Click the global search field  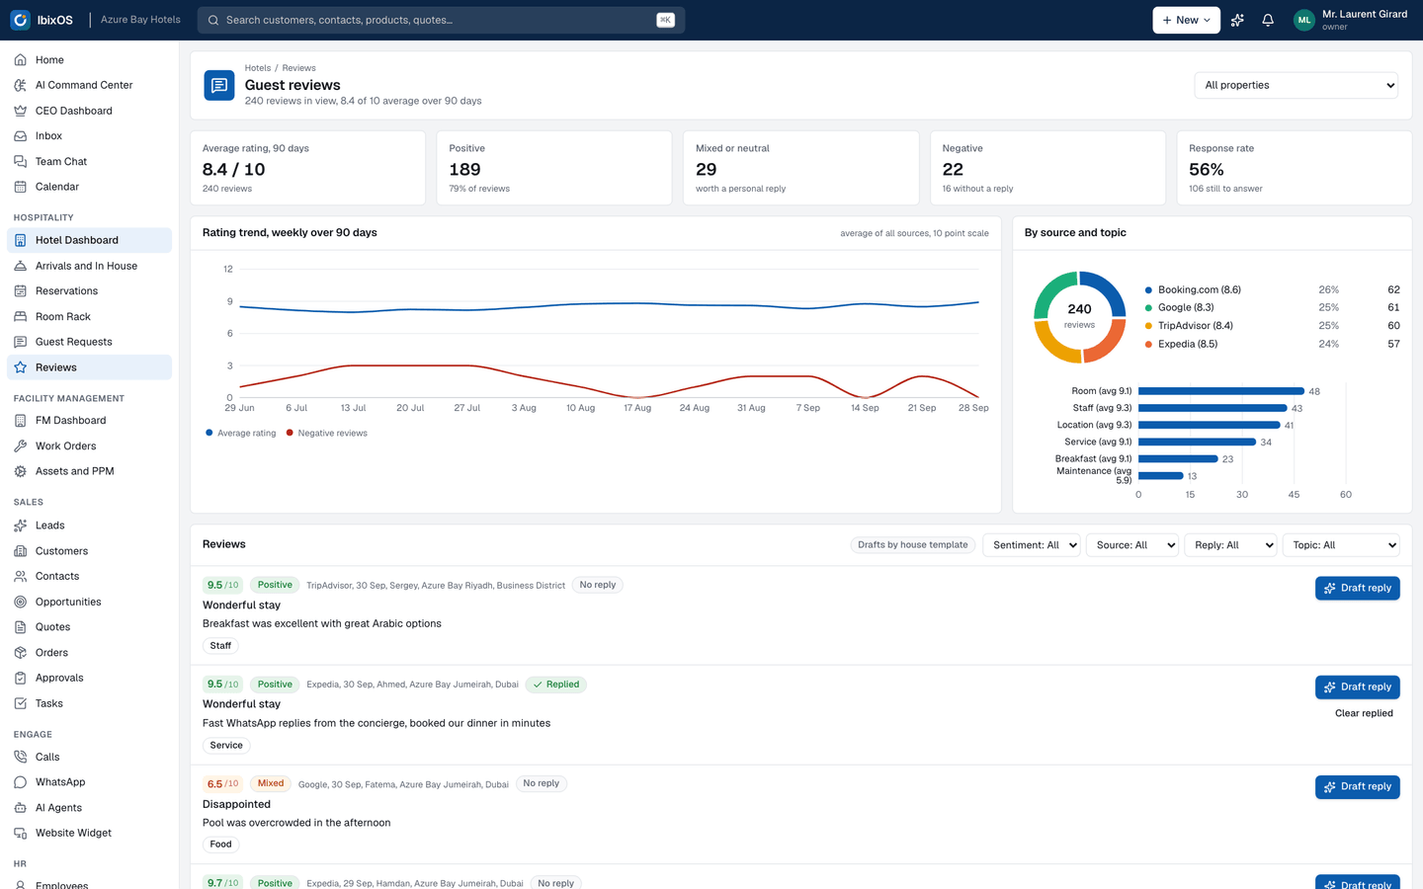pyautogui.click(x=441, y=20)
